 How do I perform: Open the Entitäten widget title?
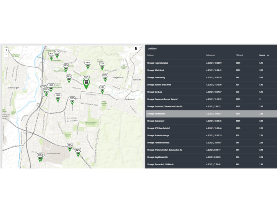point(152,49)
